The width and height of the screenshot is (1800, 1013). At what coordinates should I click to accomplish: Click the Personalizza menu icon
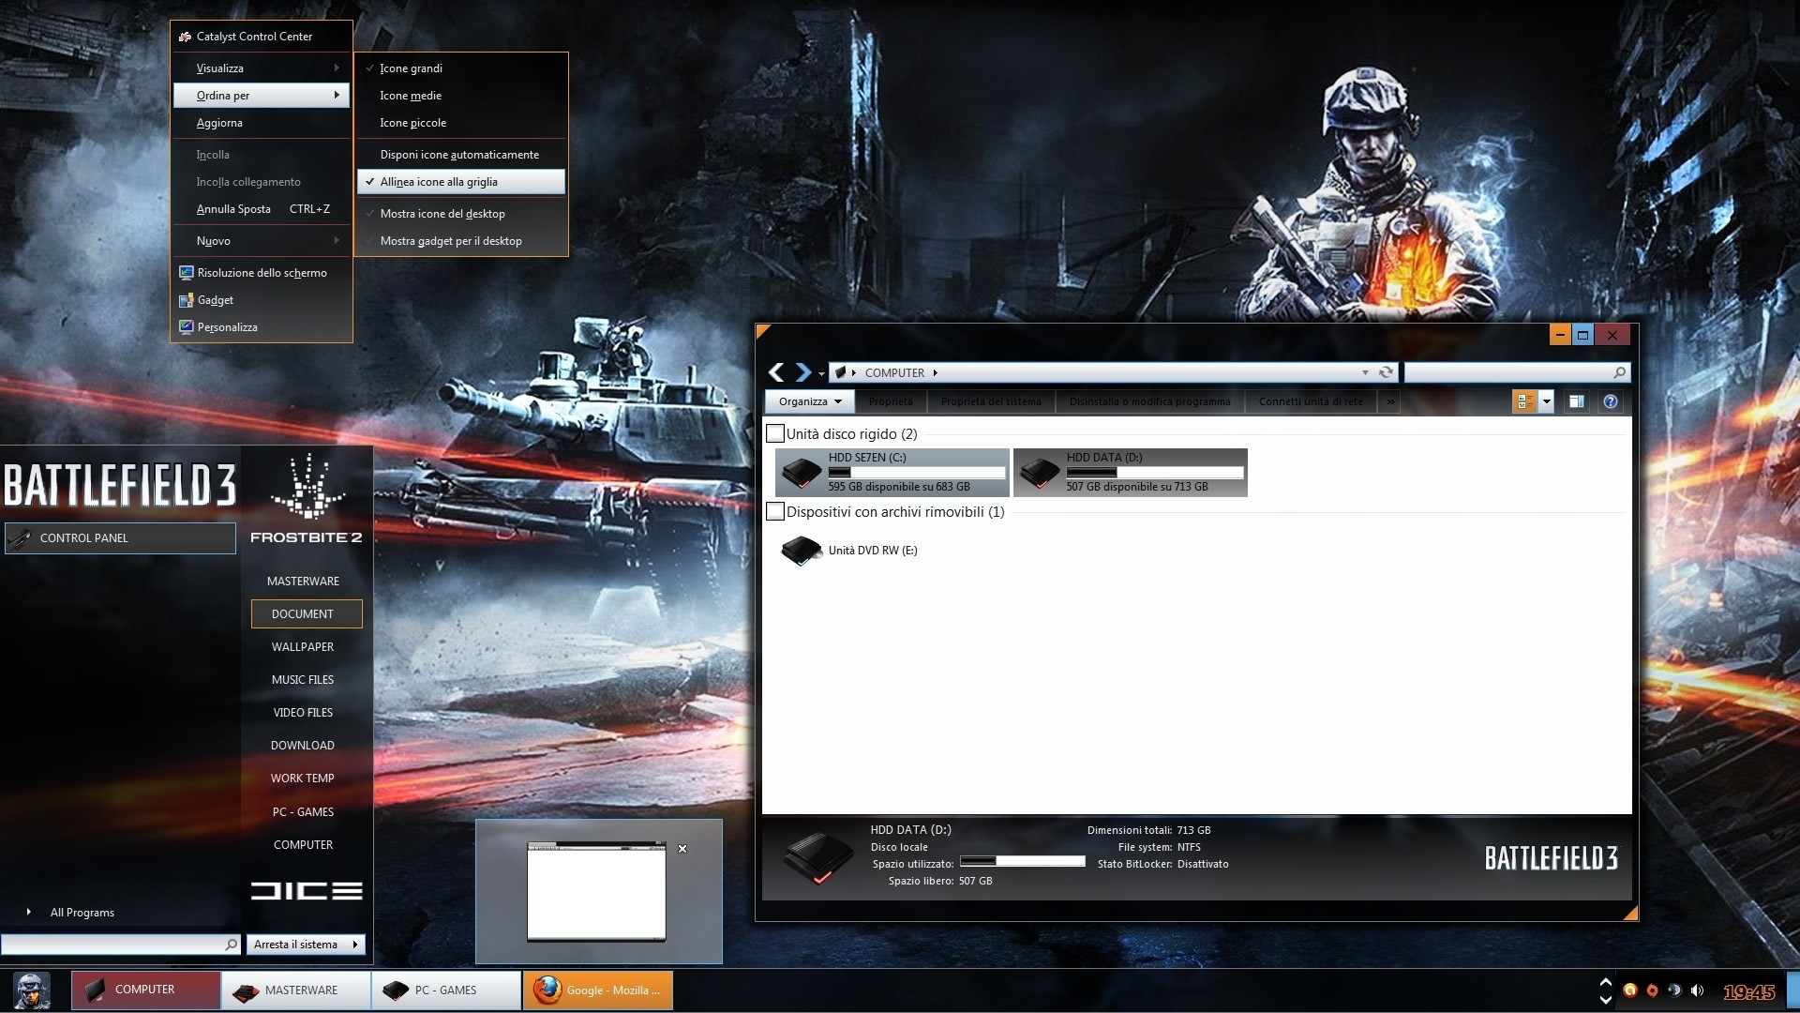pyautogui.click(x=186, y=327)
